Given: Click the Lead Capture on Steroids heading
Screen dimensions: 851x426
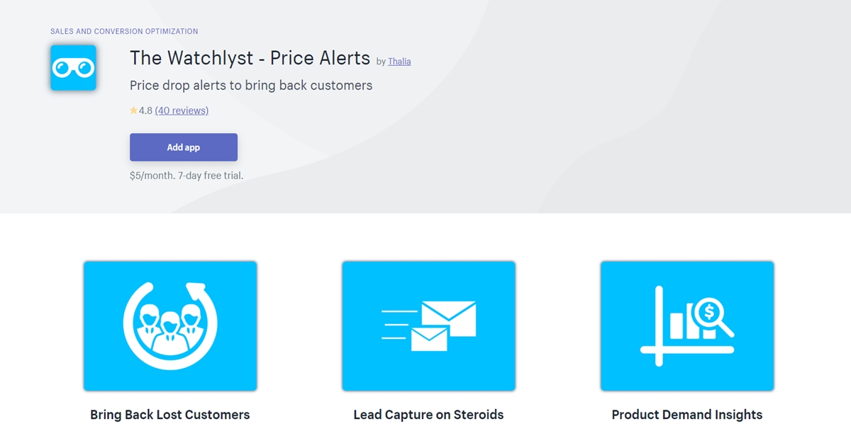Looking at the screenshot, I should tap(428, 415).
